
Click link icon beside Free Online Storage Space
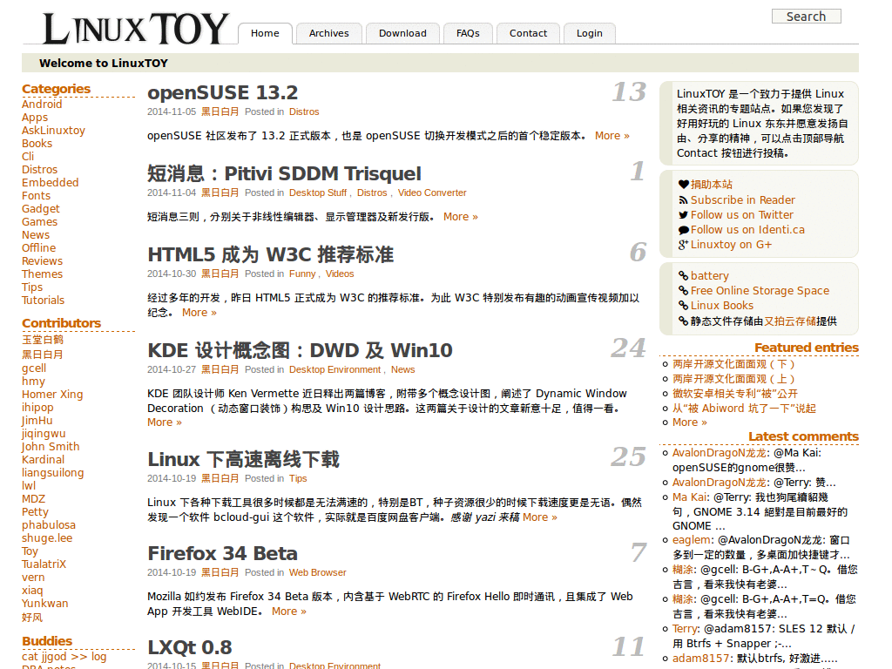683,291
